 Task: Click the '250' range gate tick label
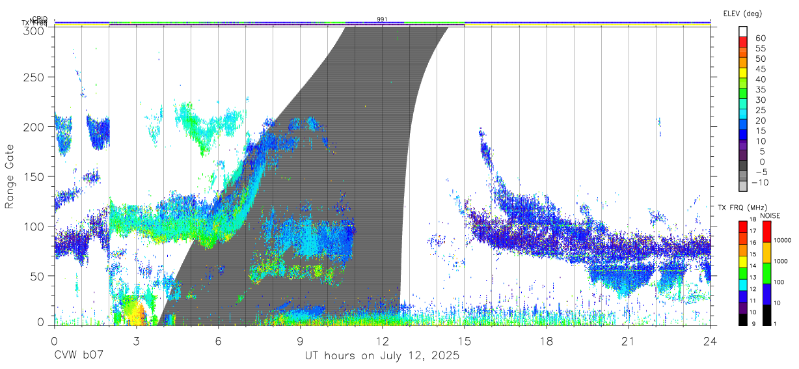coord(33,77)
